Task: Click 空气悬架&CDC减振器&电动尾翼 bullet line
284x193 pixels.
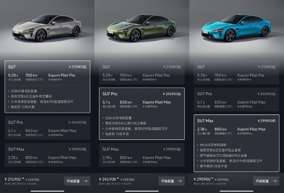Action: pos(223,156)
